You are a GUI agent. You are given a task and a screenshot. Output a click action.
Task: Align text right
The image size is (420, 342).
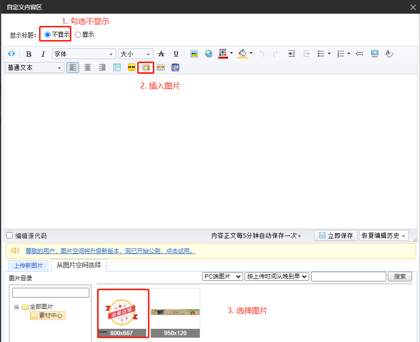(x=102, y=67)
